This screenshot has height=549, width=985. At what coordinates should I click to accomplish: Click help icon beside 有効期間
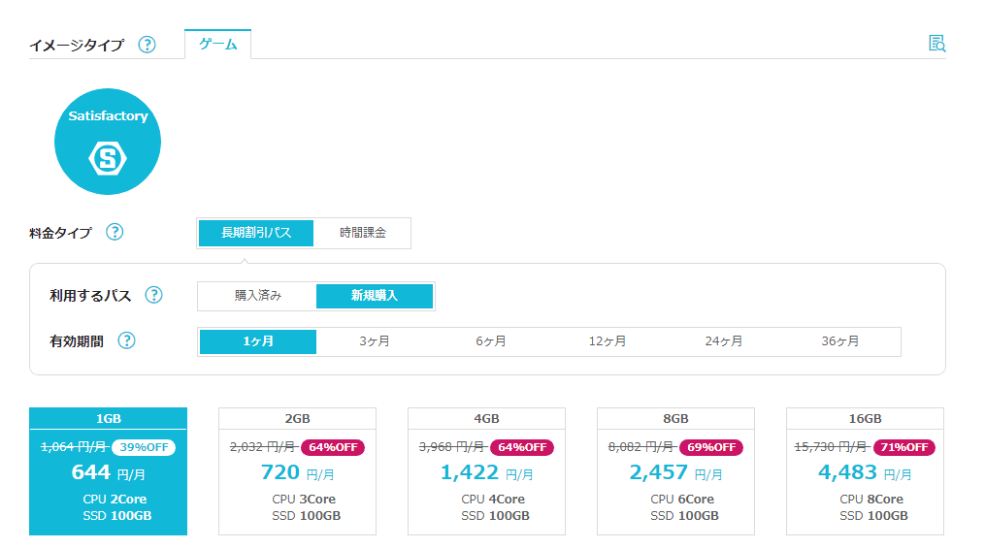point(127,340)
